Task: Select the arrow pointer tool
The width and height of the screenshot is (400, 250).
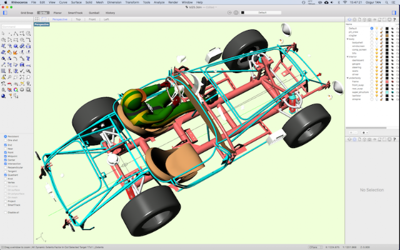Action: point(3,33)
